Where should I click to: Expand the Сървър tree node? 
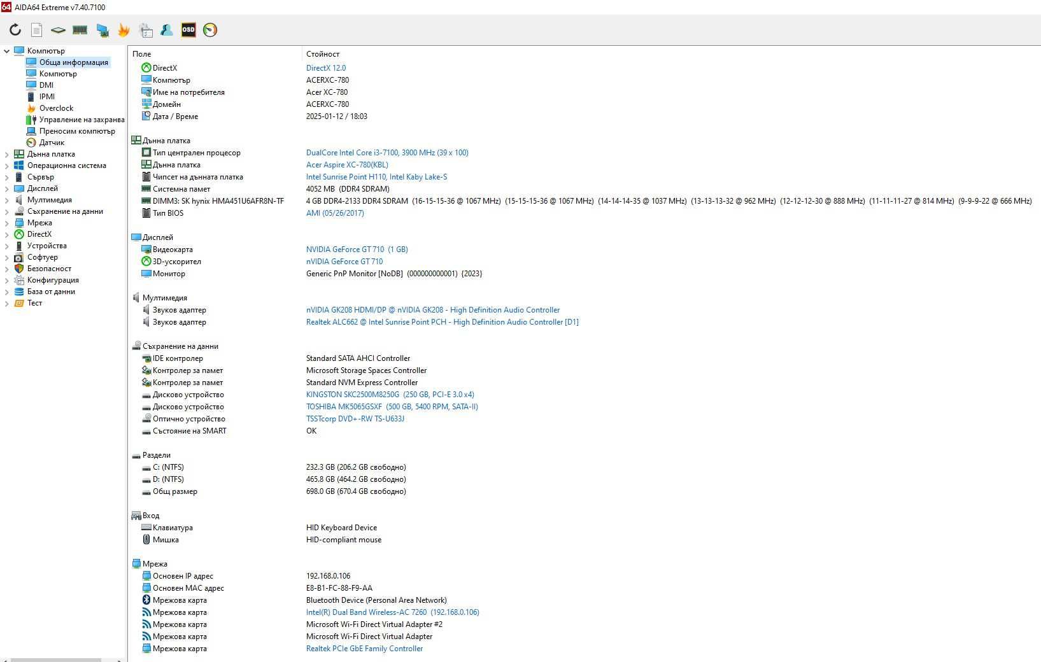(7, 177)
